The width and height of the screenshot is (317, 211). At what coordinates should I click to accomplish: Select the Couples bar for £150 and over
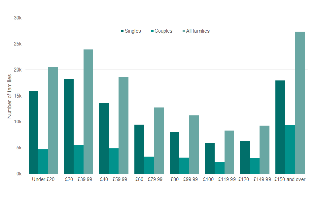point(290,149)
